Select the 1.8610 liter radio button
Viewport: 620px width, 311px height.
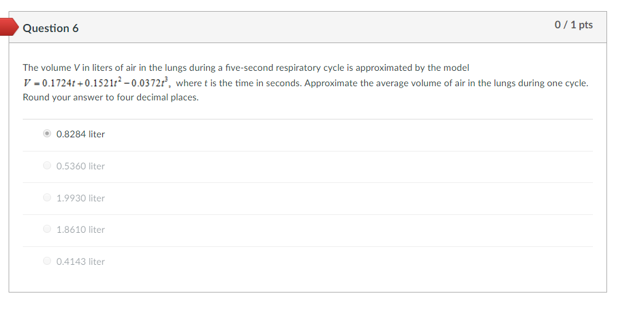(x=47, y=229)
